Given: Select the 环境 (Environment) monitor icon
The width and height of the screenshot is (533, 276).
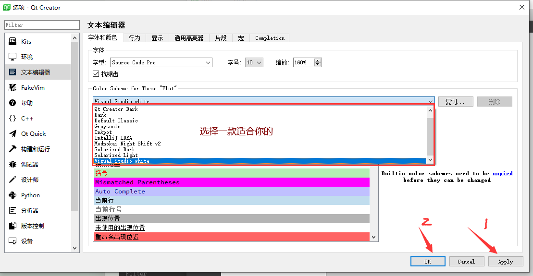Looking at the screenshot, I should tap(12, 57).
